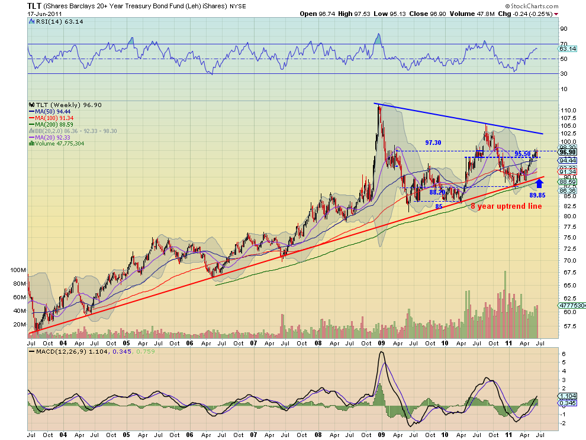
Task: Click the NYSE exchange label
Action: point(238,7)
